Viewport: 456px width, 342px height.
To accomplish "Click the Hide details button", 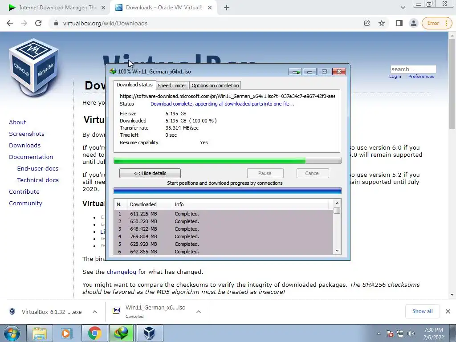I will pyautogui.click(x=150, y=173).
